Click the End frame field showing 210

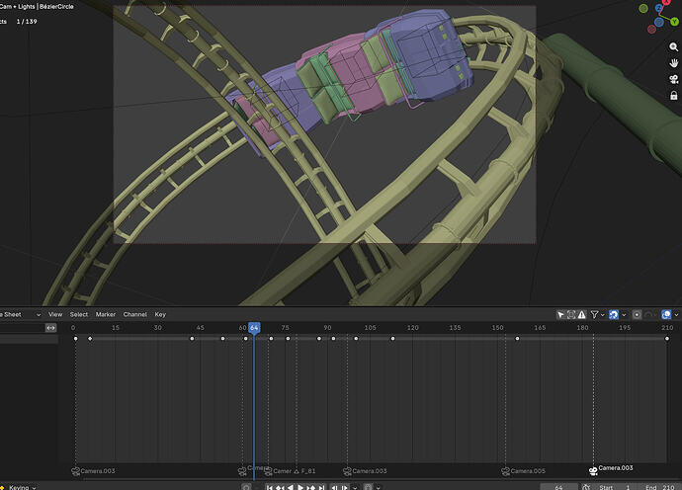pyautogui.click(x=661, y=487)
